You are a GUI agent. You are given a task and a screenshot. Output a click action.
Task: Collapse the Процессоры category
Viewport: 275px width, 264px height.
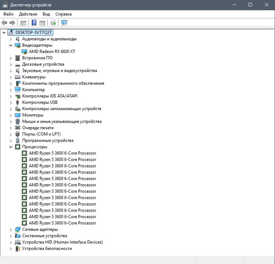[x=11, y=147]
